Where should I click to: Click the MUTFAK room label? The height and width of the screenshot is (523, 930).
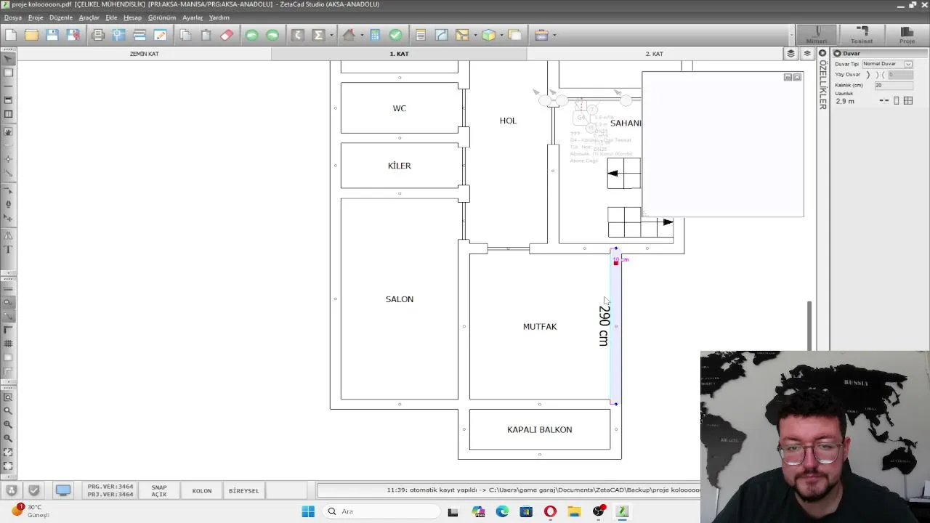pos(540,327)
